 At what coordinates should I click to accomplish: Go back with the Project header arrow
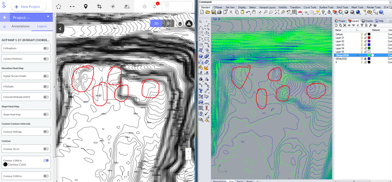tap(5, 17)
